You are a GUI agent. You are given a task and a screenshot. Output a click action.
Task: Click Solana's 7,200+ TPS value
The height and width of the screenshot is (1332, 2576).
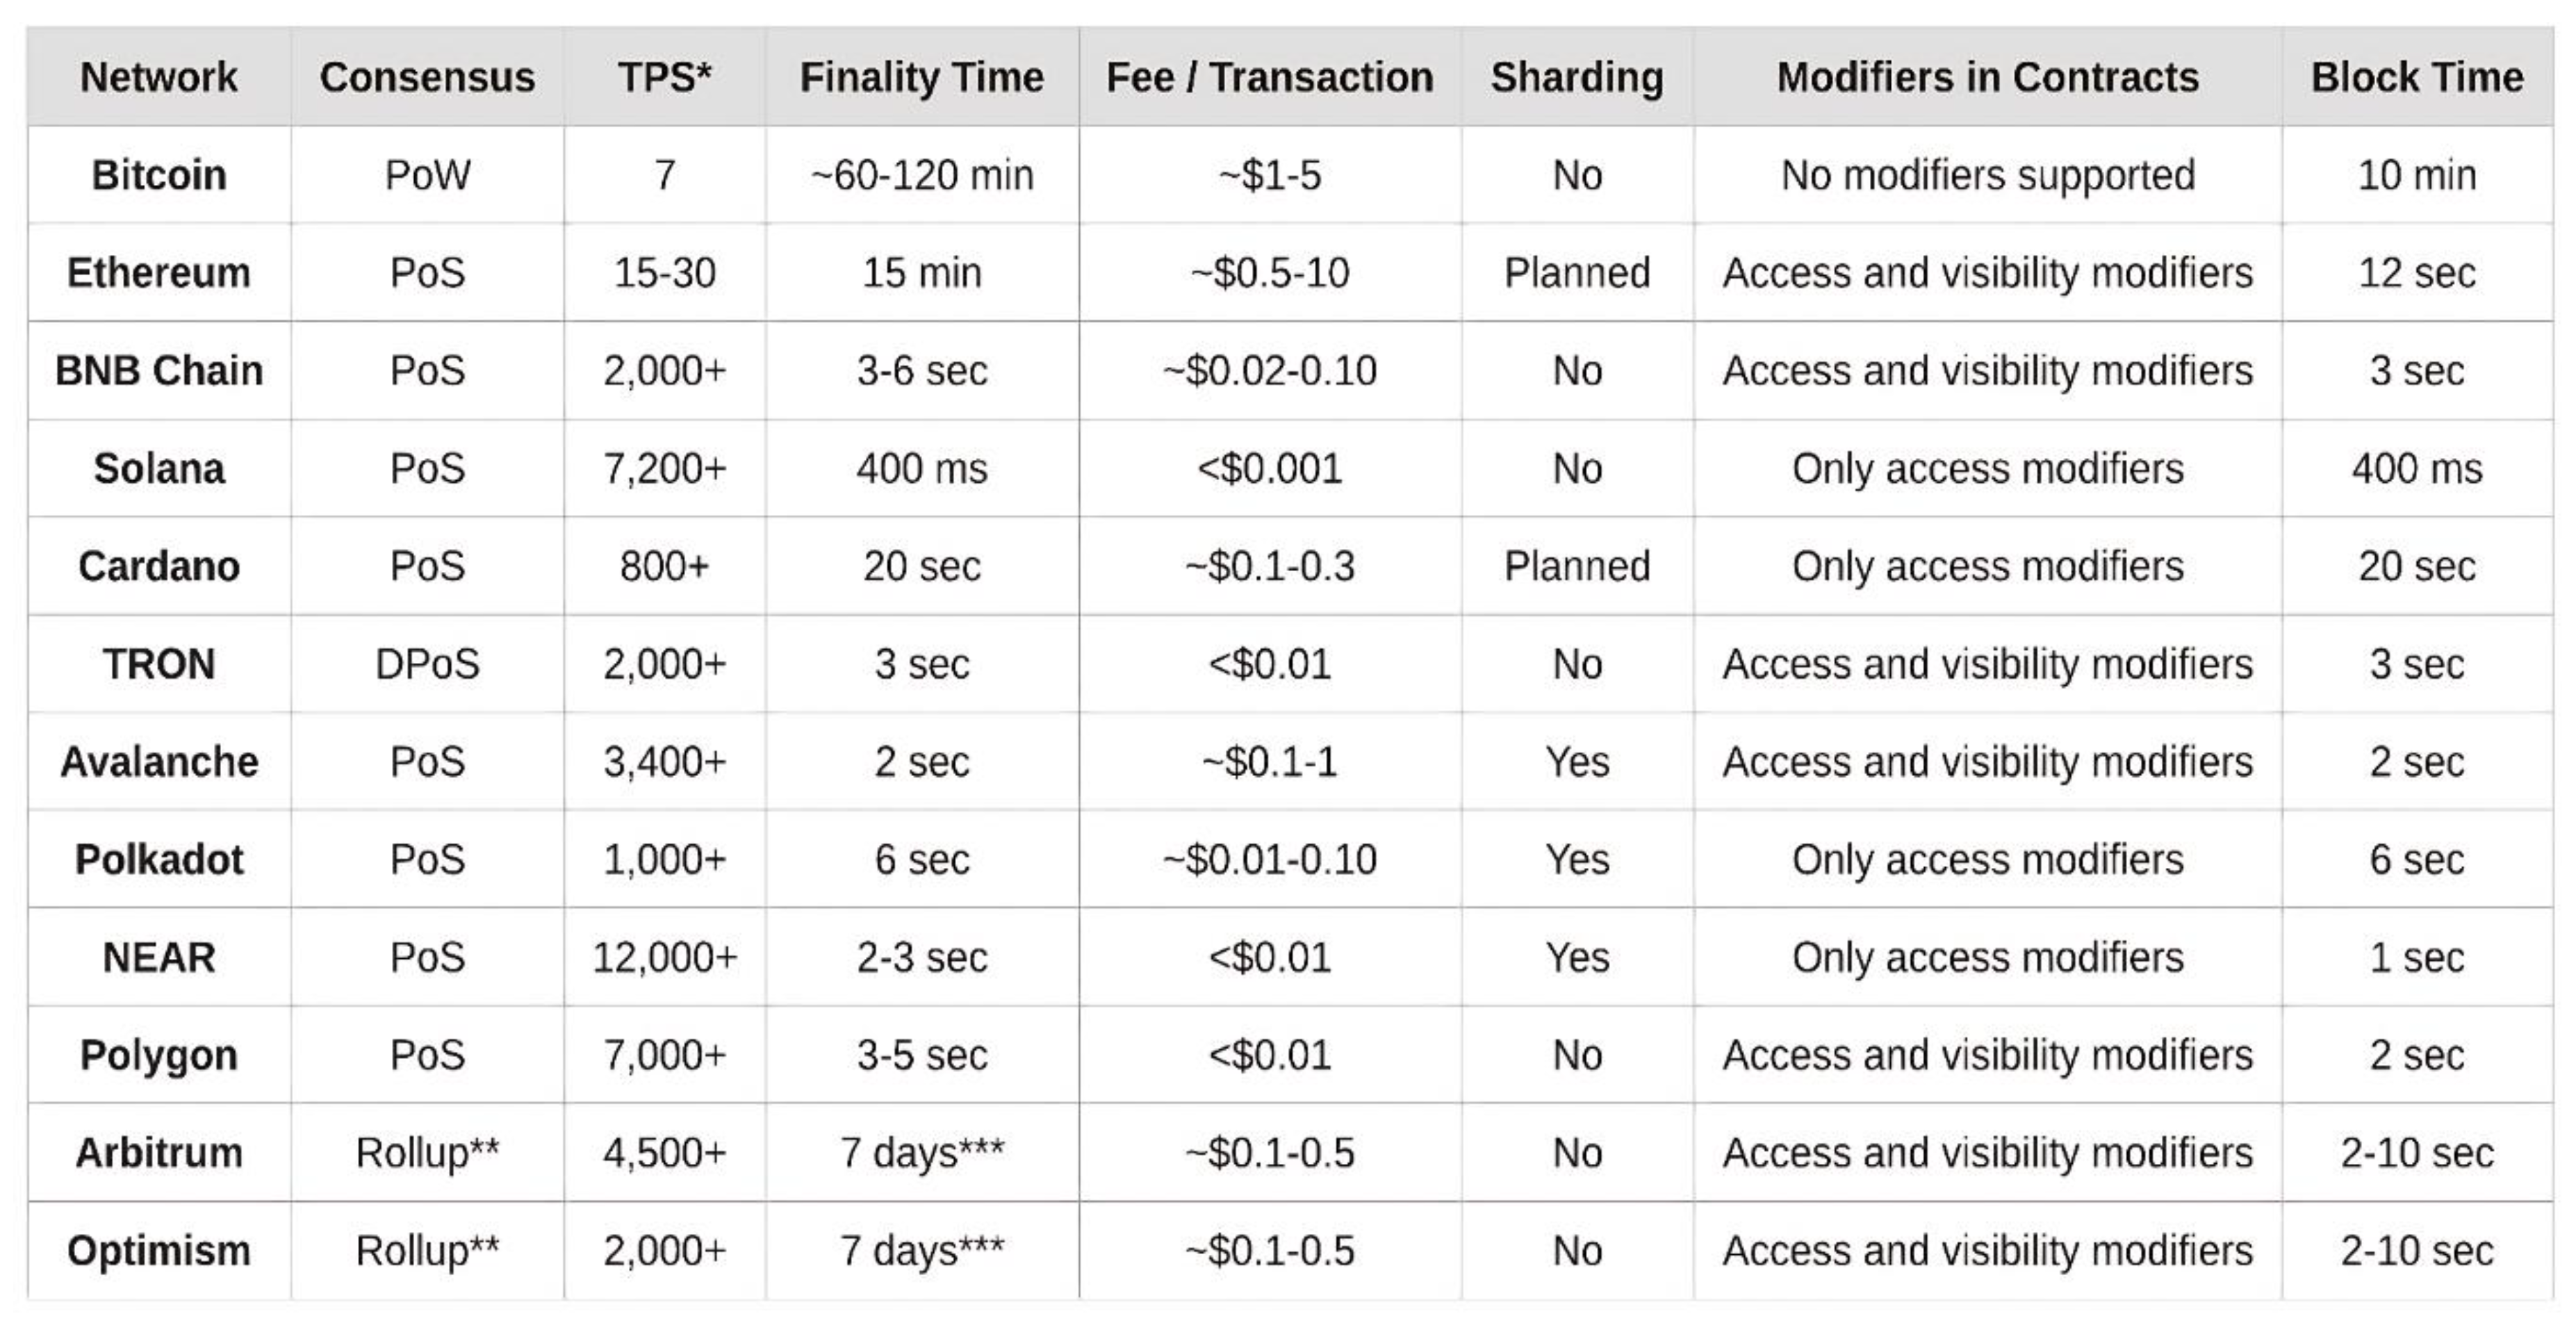665,469
